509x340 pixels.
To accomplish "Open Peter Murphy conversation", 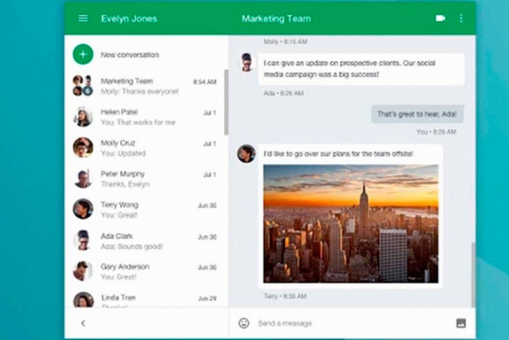I will point(145,178).
